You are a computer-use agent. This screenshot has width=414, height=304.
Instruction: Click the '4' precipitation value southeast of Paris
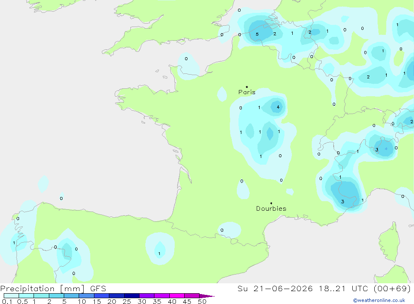(x=278, y=107)
